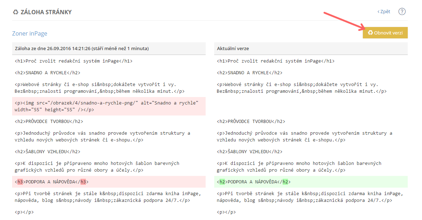Click the h1 line in the backup column
Screen dimensions: 422x220
coord(73,61)
